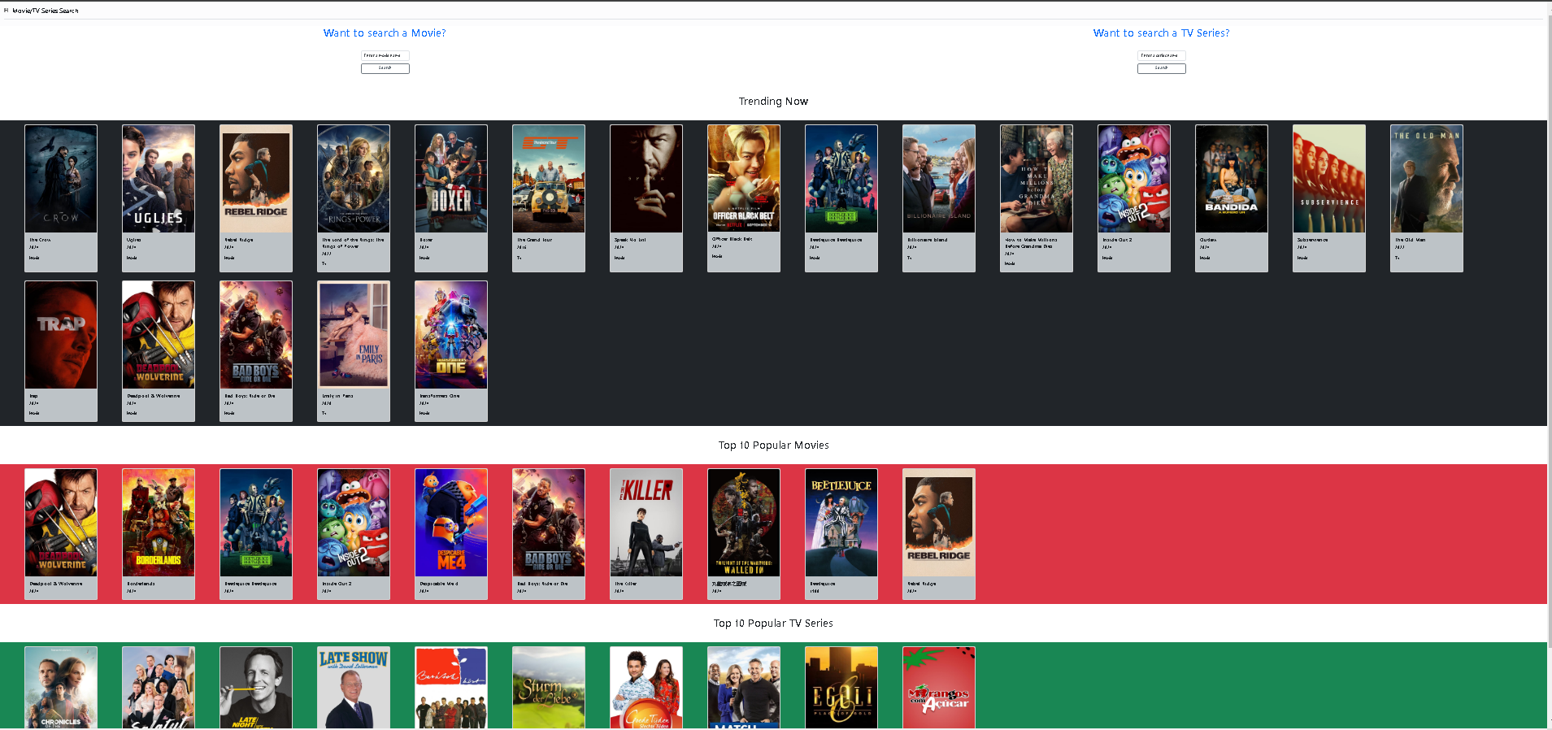This screenshot has width=1552, height=730.
Task: Open Inside Out 2 in Top 10 Movies
Action: (354, 523)
